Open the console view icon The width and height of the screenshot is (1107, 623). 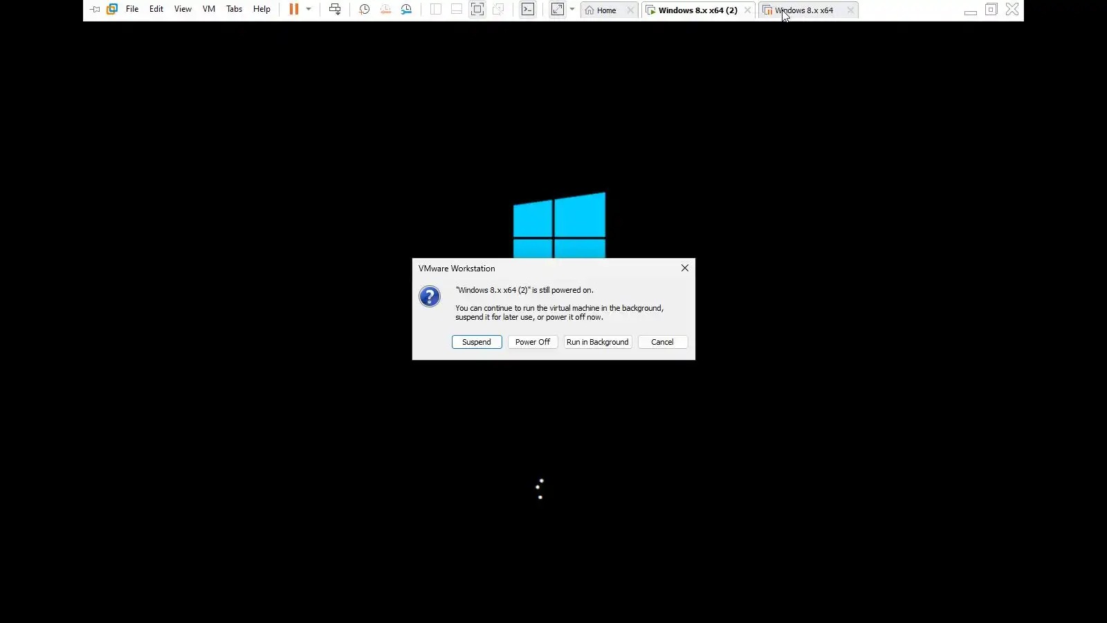tap(528, 10)
